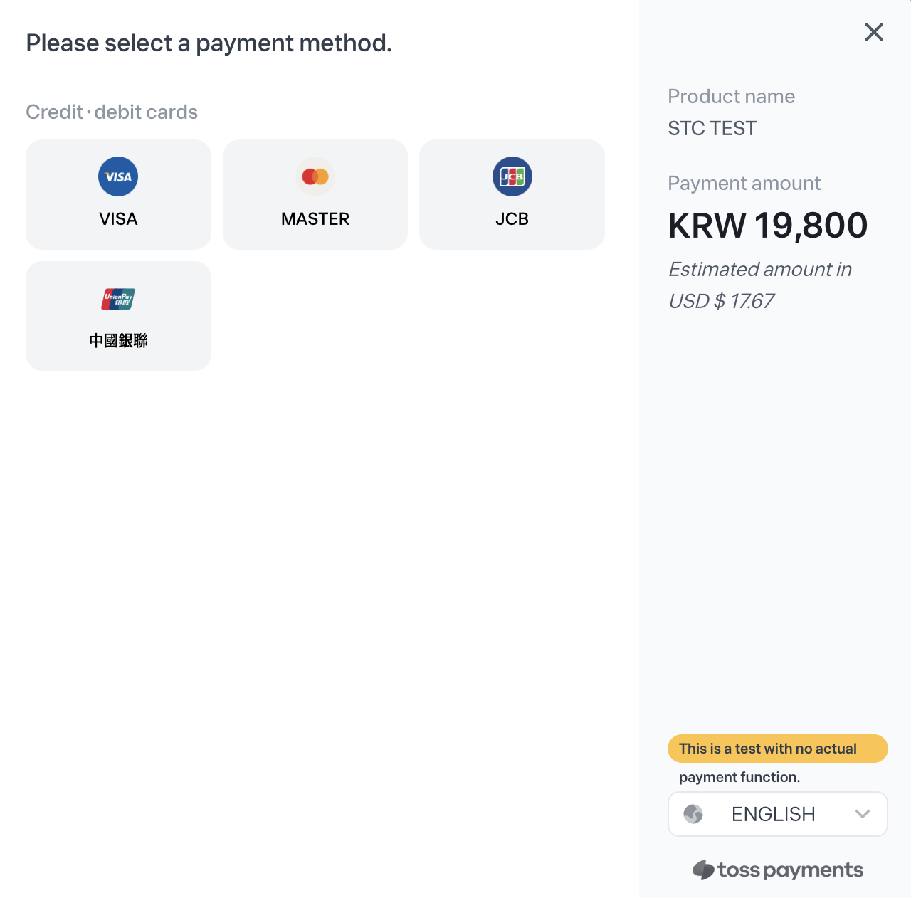Click the Mastercard logo icon
Screen dimensions: 911x898
[315, 176]
